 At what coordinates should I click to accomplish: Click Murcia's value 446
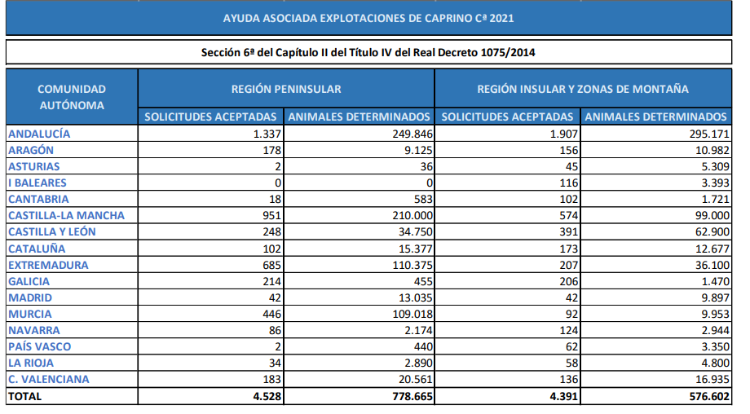271,314
